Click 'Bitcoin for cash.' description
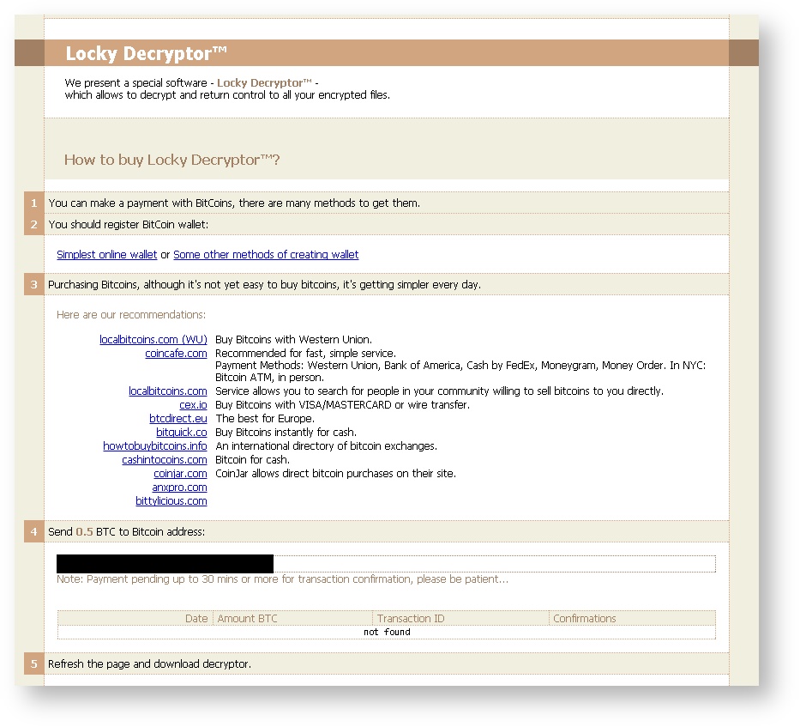 (x=253, y=460)
